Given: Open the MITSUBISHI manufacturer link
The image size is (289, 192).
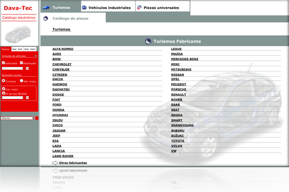Looking at the screenshot, I should 181,69.
